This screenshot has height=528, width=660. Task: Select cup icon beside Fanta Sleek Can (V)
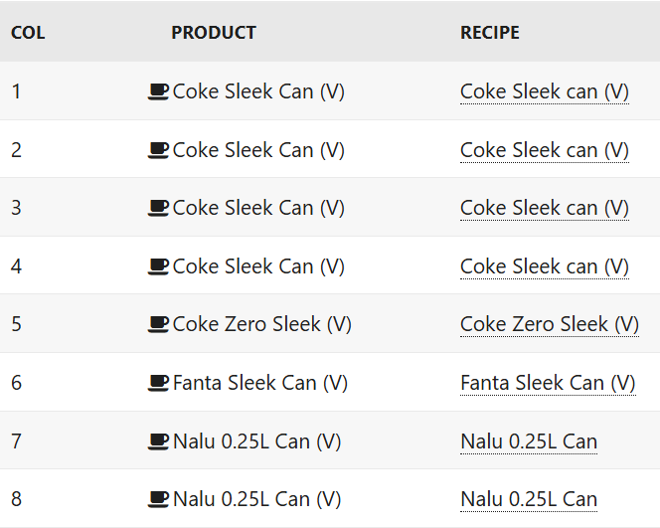[x=158, y=383]
